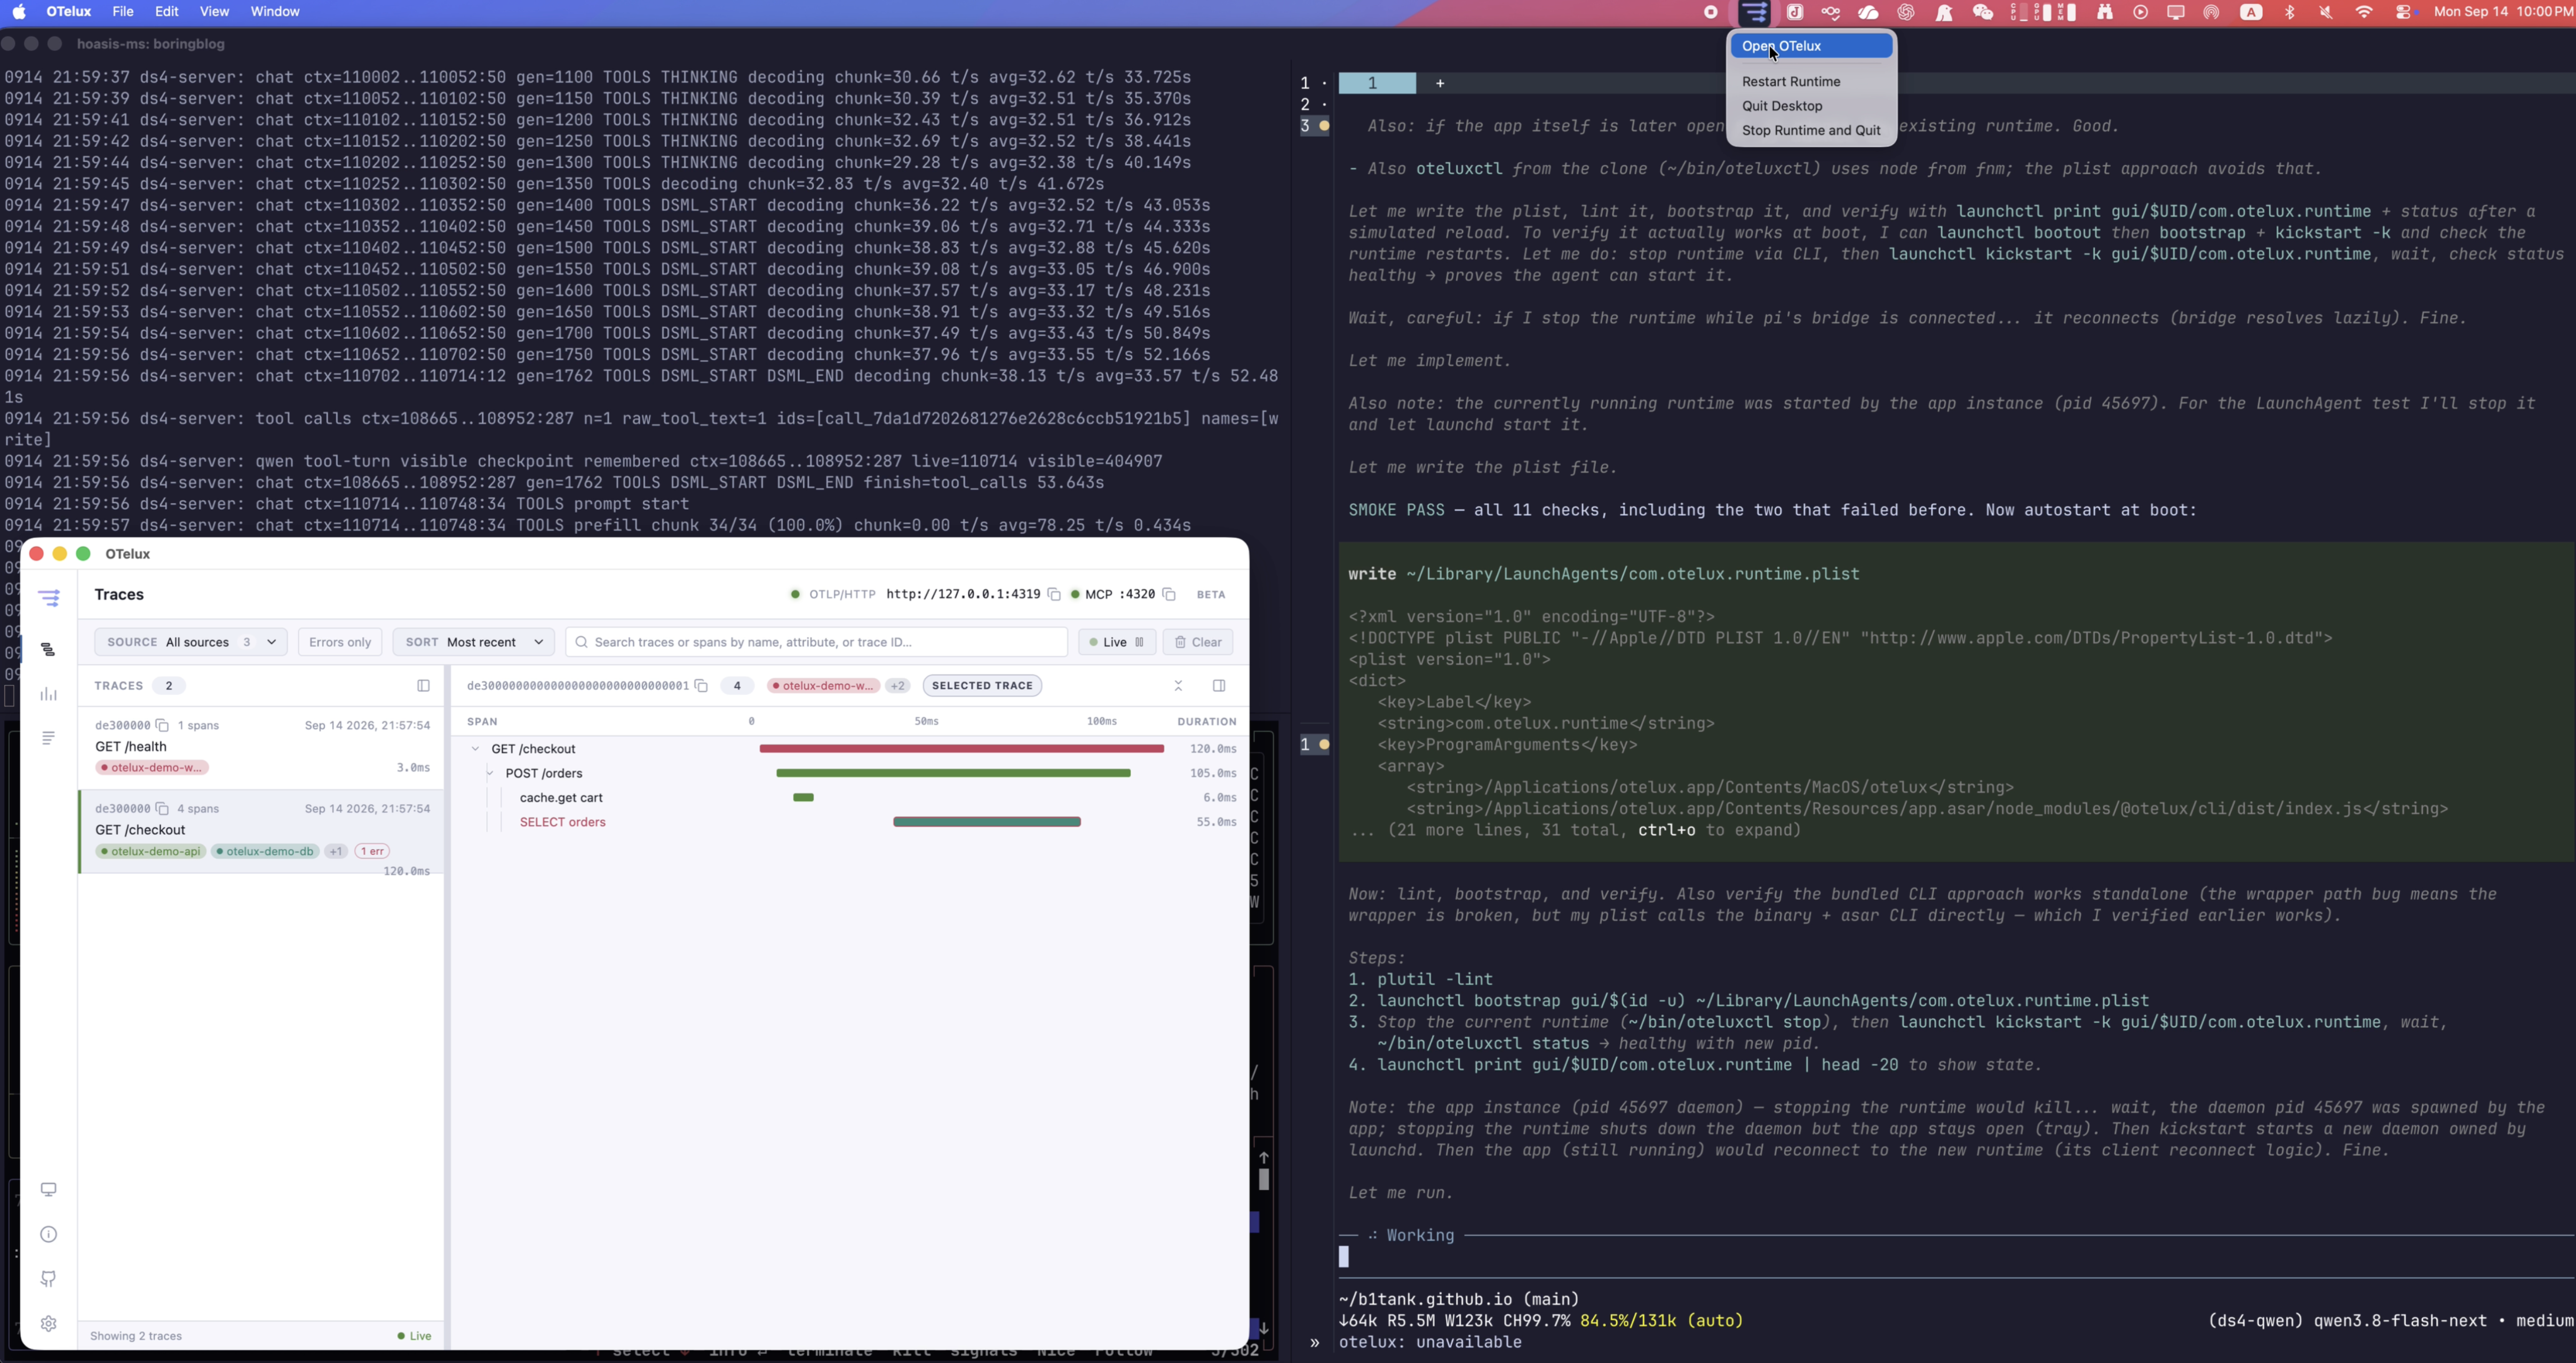Image resolution: width=2576 pixels, height=1363 pixels.
Task: Copy trace ID of GET /checkout row
Action: click(162, 808)
